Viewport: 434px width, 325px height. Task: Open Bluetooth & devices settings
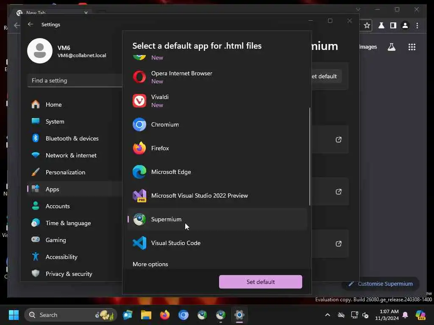[75, 138]
